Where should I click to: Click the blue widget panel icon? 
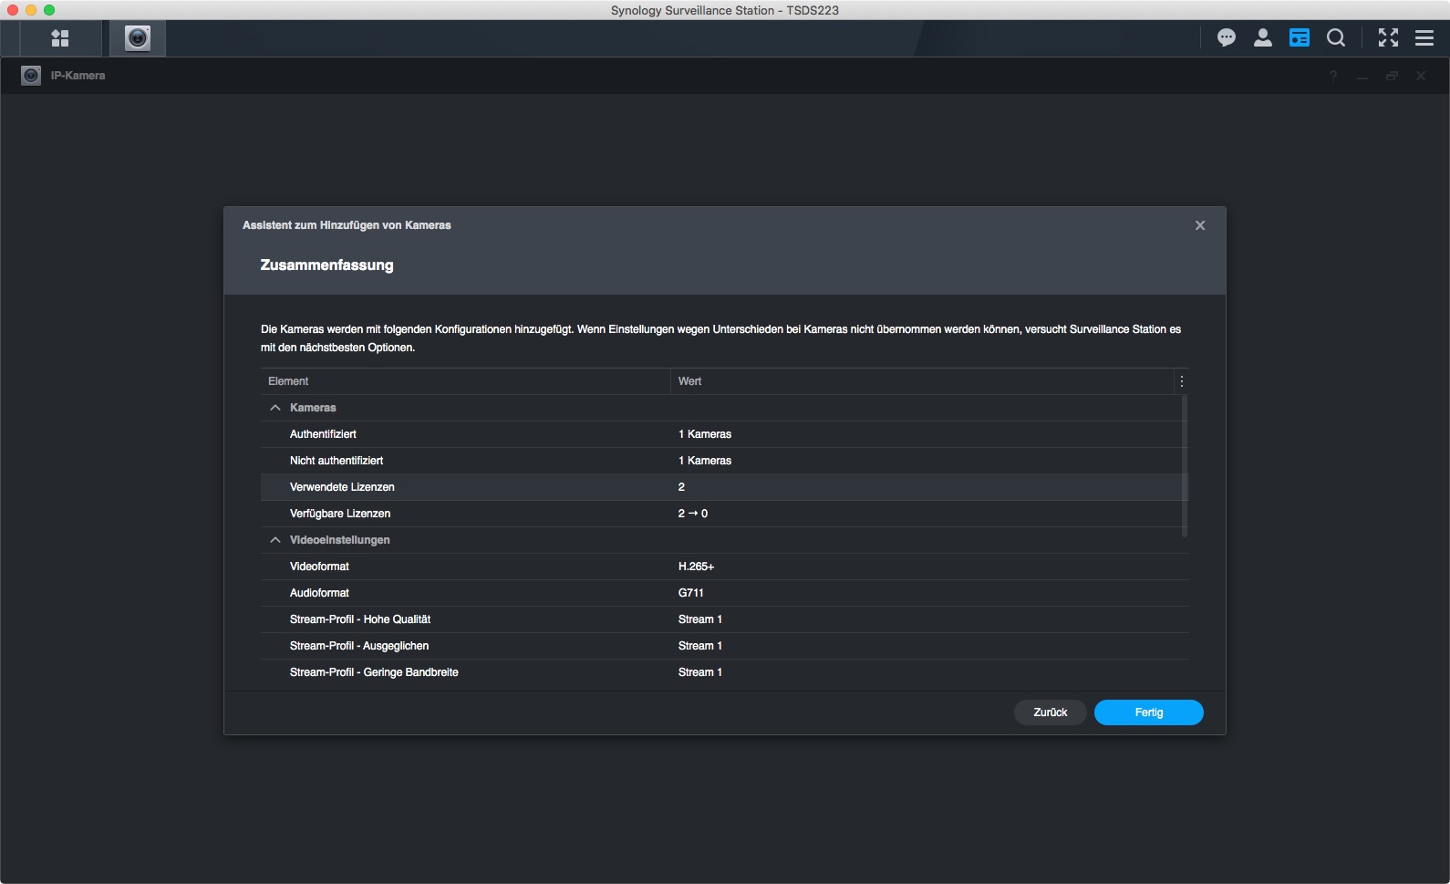[1299, 37]
